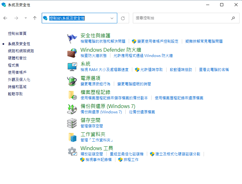The image size is (242, 184).
Task: Click 檢閱電腦的狀態和解決問題 link
Action: click(x=103, y=41)
